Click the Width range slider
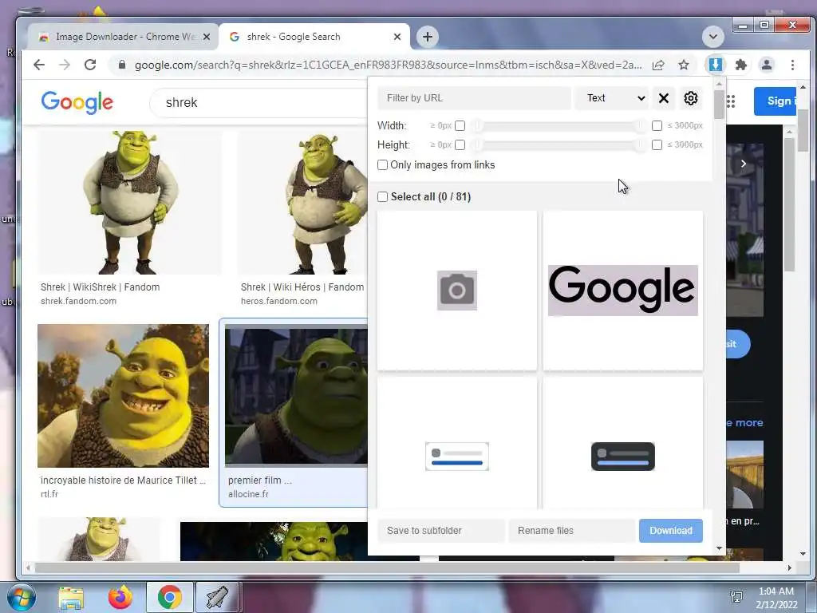 coord(558,125)
